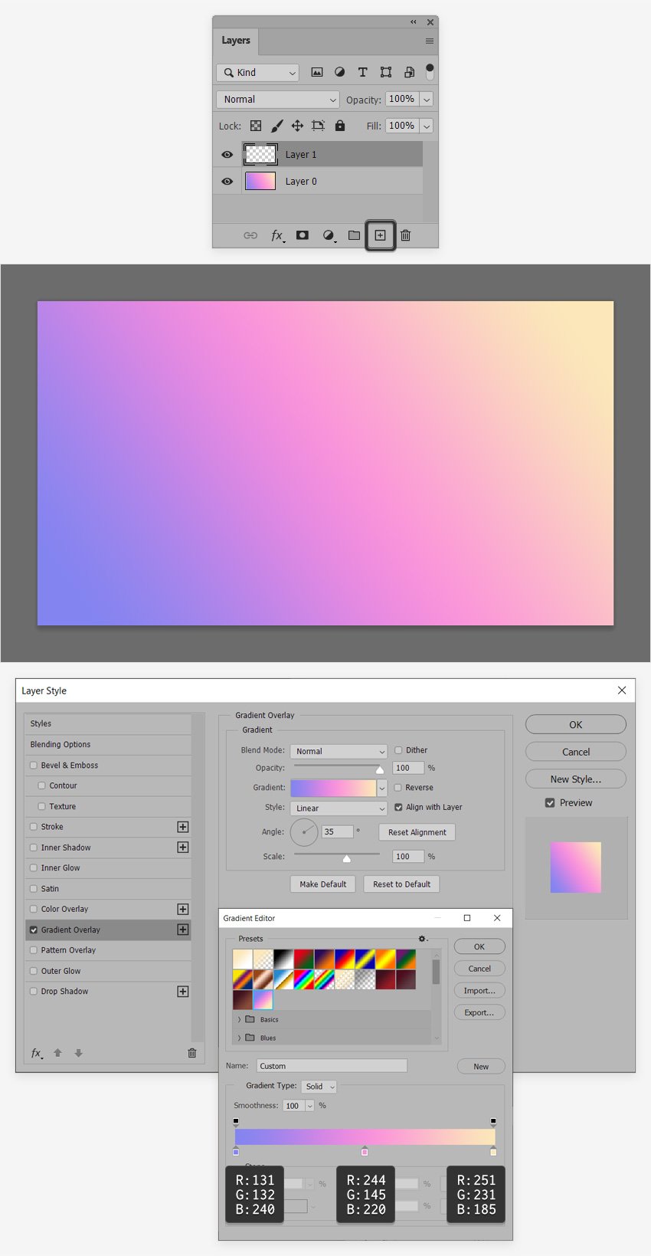The width and height of the screenshot is (651, 1256).
Task: Uncheck Align with Layer
Action: tap(398, 807)
